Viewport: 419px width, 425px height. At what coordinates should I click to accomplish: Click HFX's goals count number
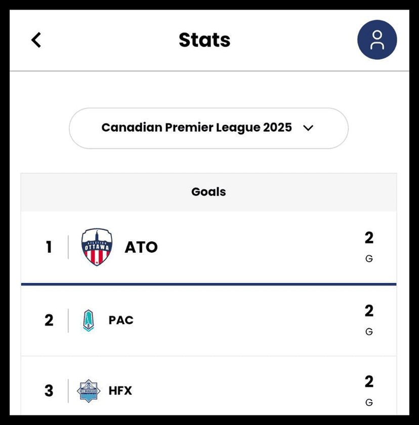369,381
